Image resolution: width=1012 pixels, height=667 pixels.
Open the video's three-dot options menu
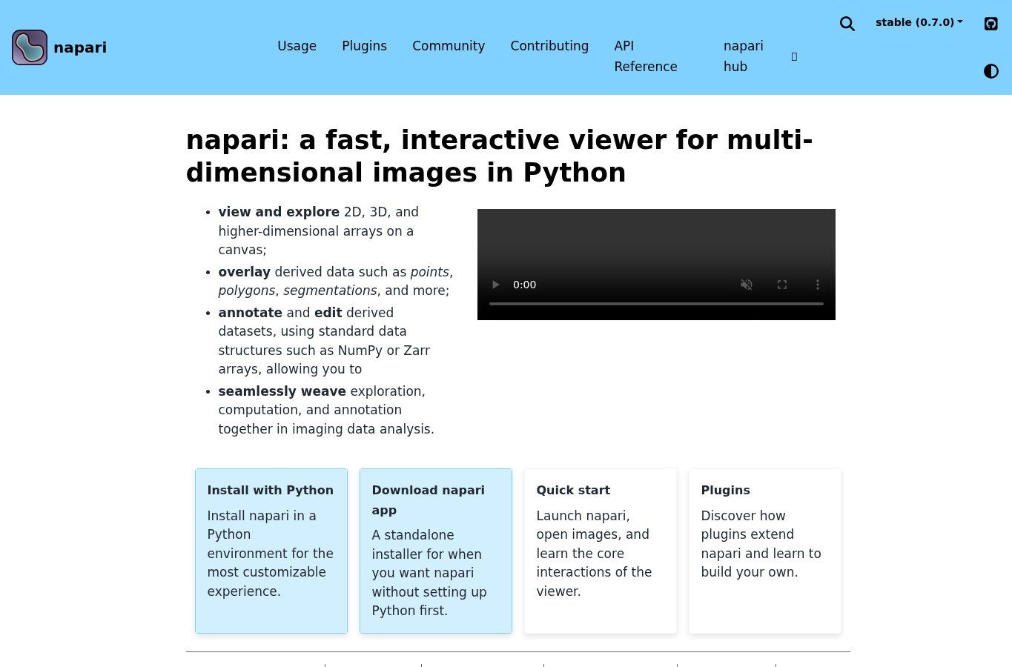(818, 285)
